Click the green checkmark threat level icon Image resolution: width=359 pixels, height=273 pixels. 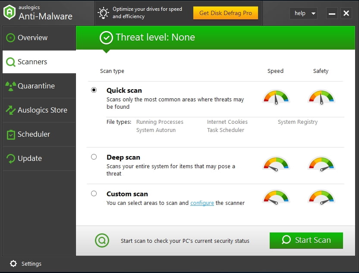106,38
